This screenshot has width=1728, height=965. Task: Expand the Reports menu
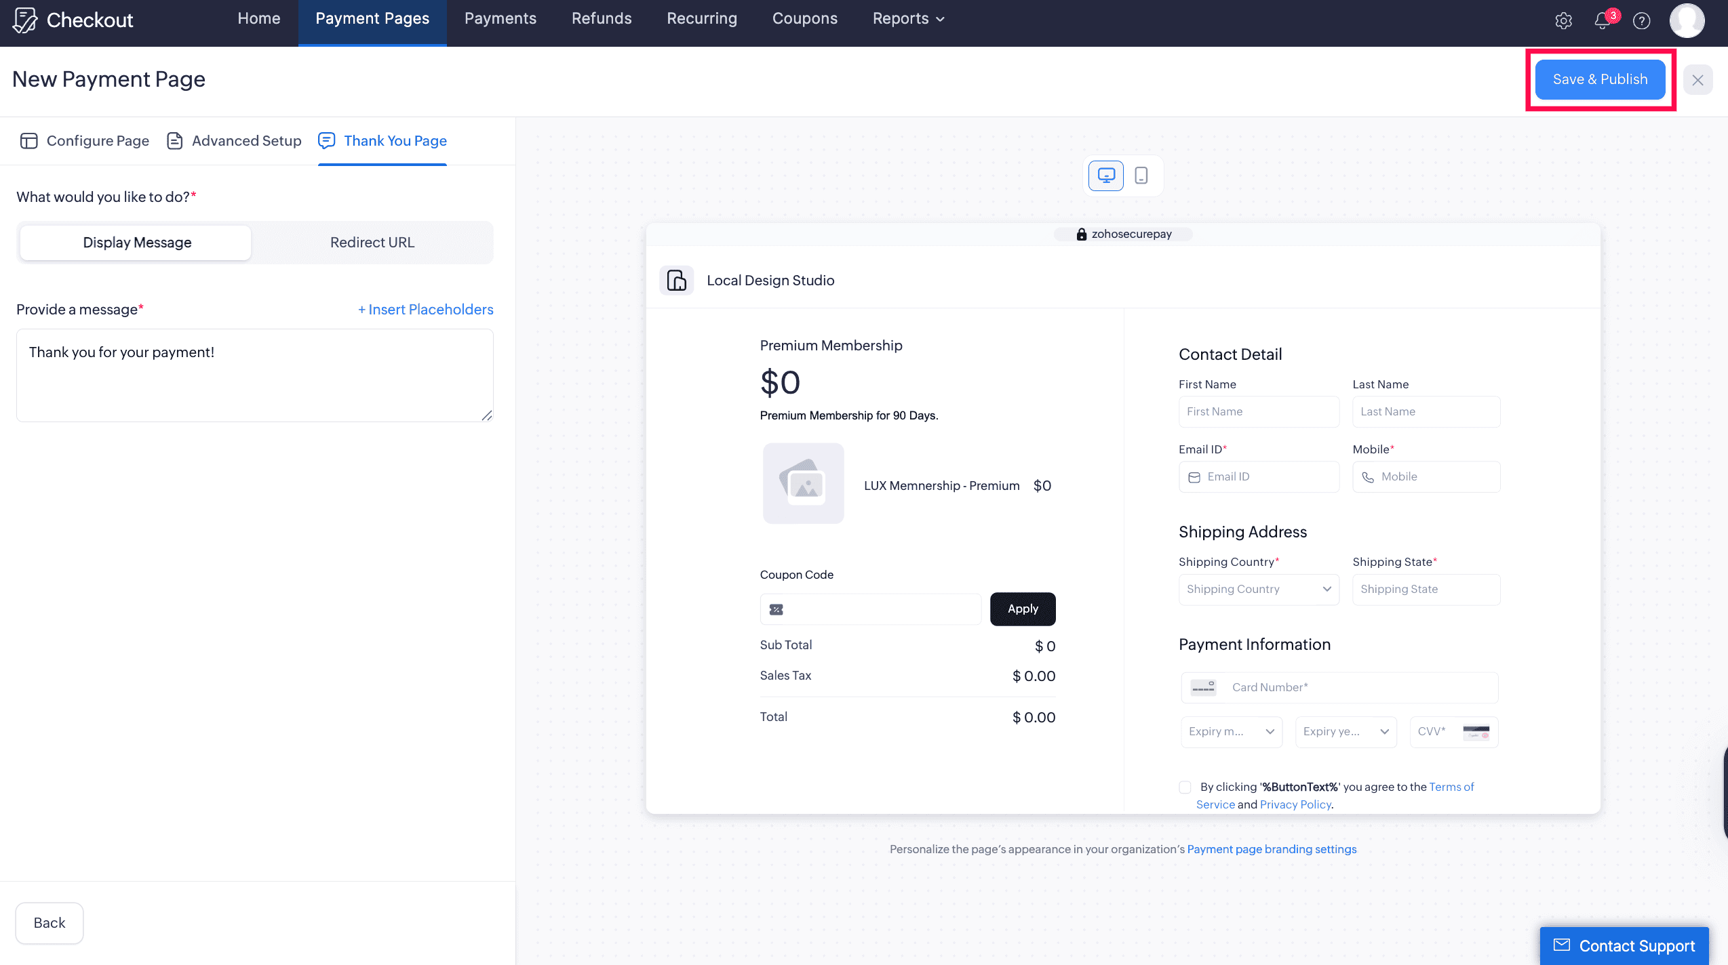tap(907, 18)
